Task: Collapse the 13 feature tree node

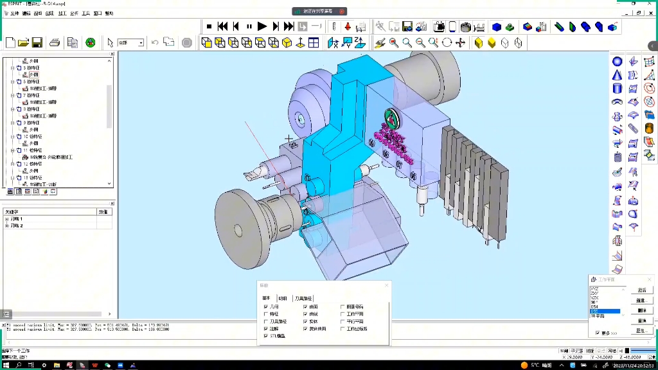Action: tap(13, 178)
